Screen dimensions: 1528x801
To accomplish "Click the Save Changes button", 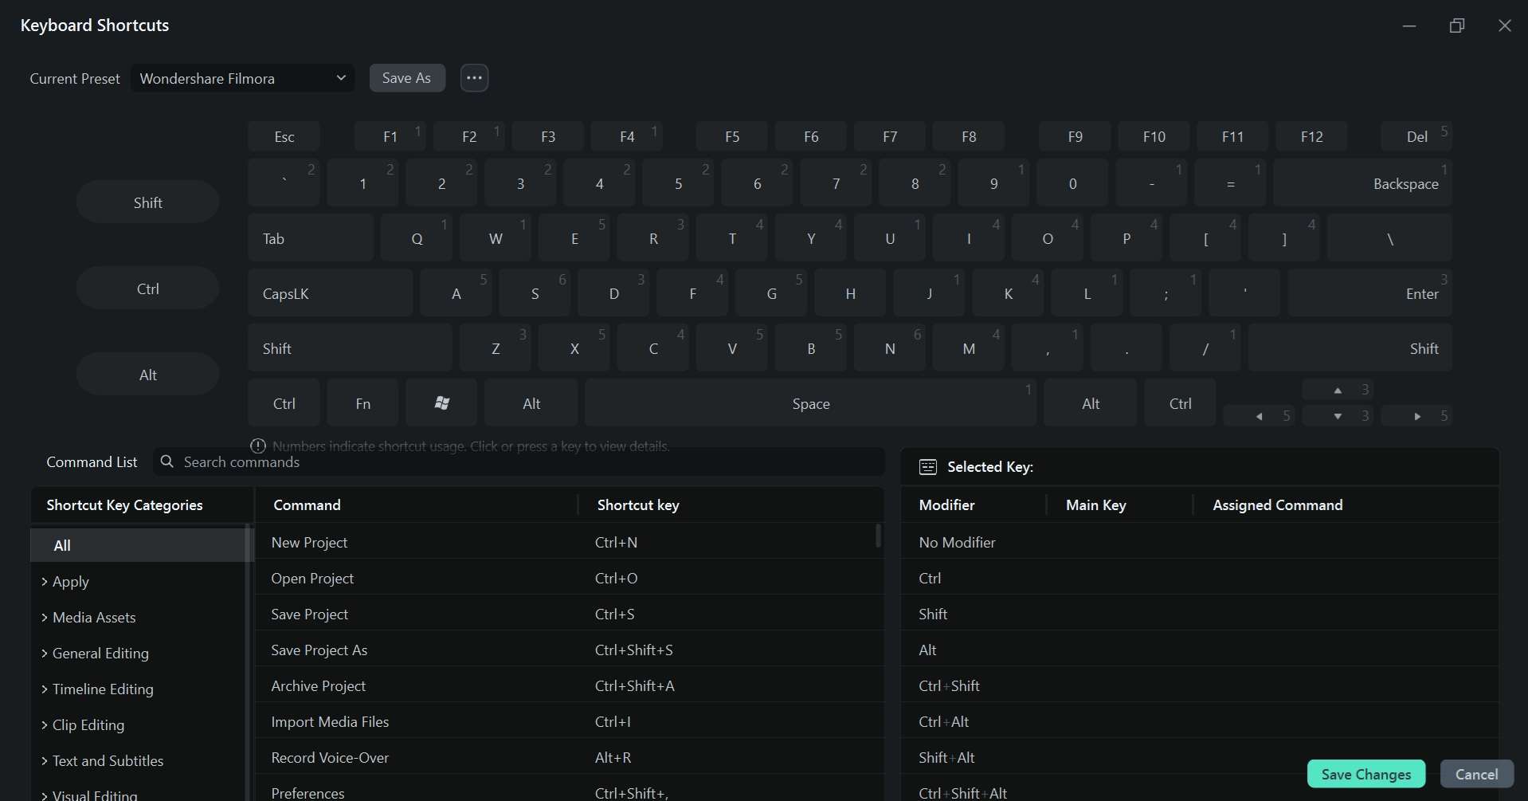I will (x=1366, y=774).
